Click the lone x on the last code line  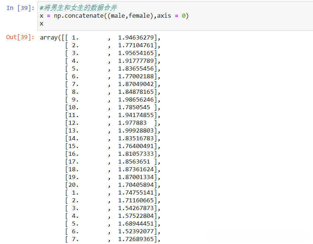coord(41,24)
